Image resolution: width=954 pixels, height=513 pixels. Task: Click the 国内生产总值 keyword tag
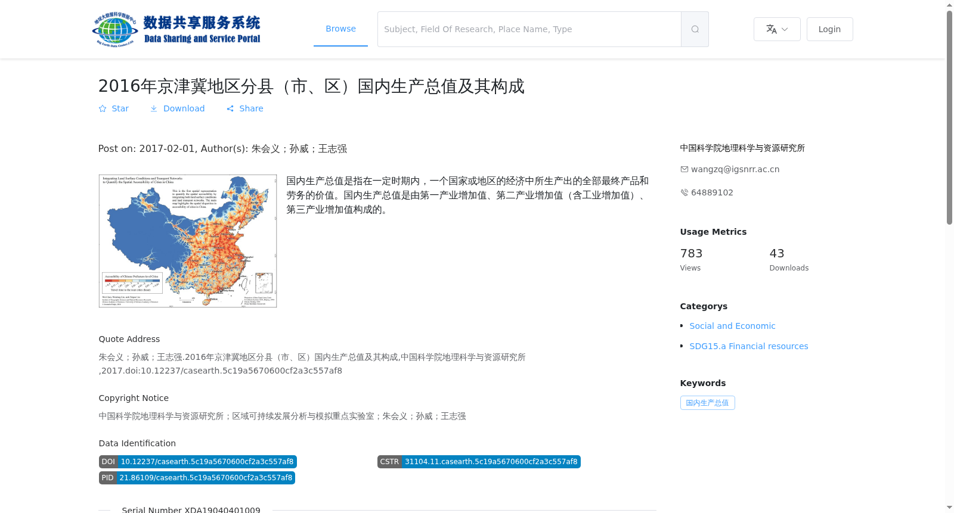point(707,403)
